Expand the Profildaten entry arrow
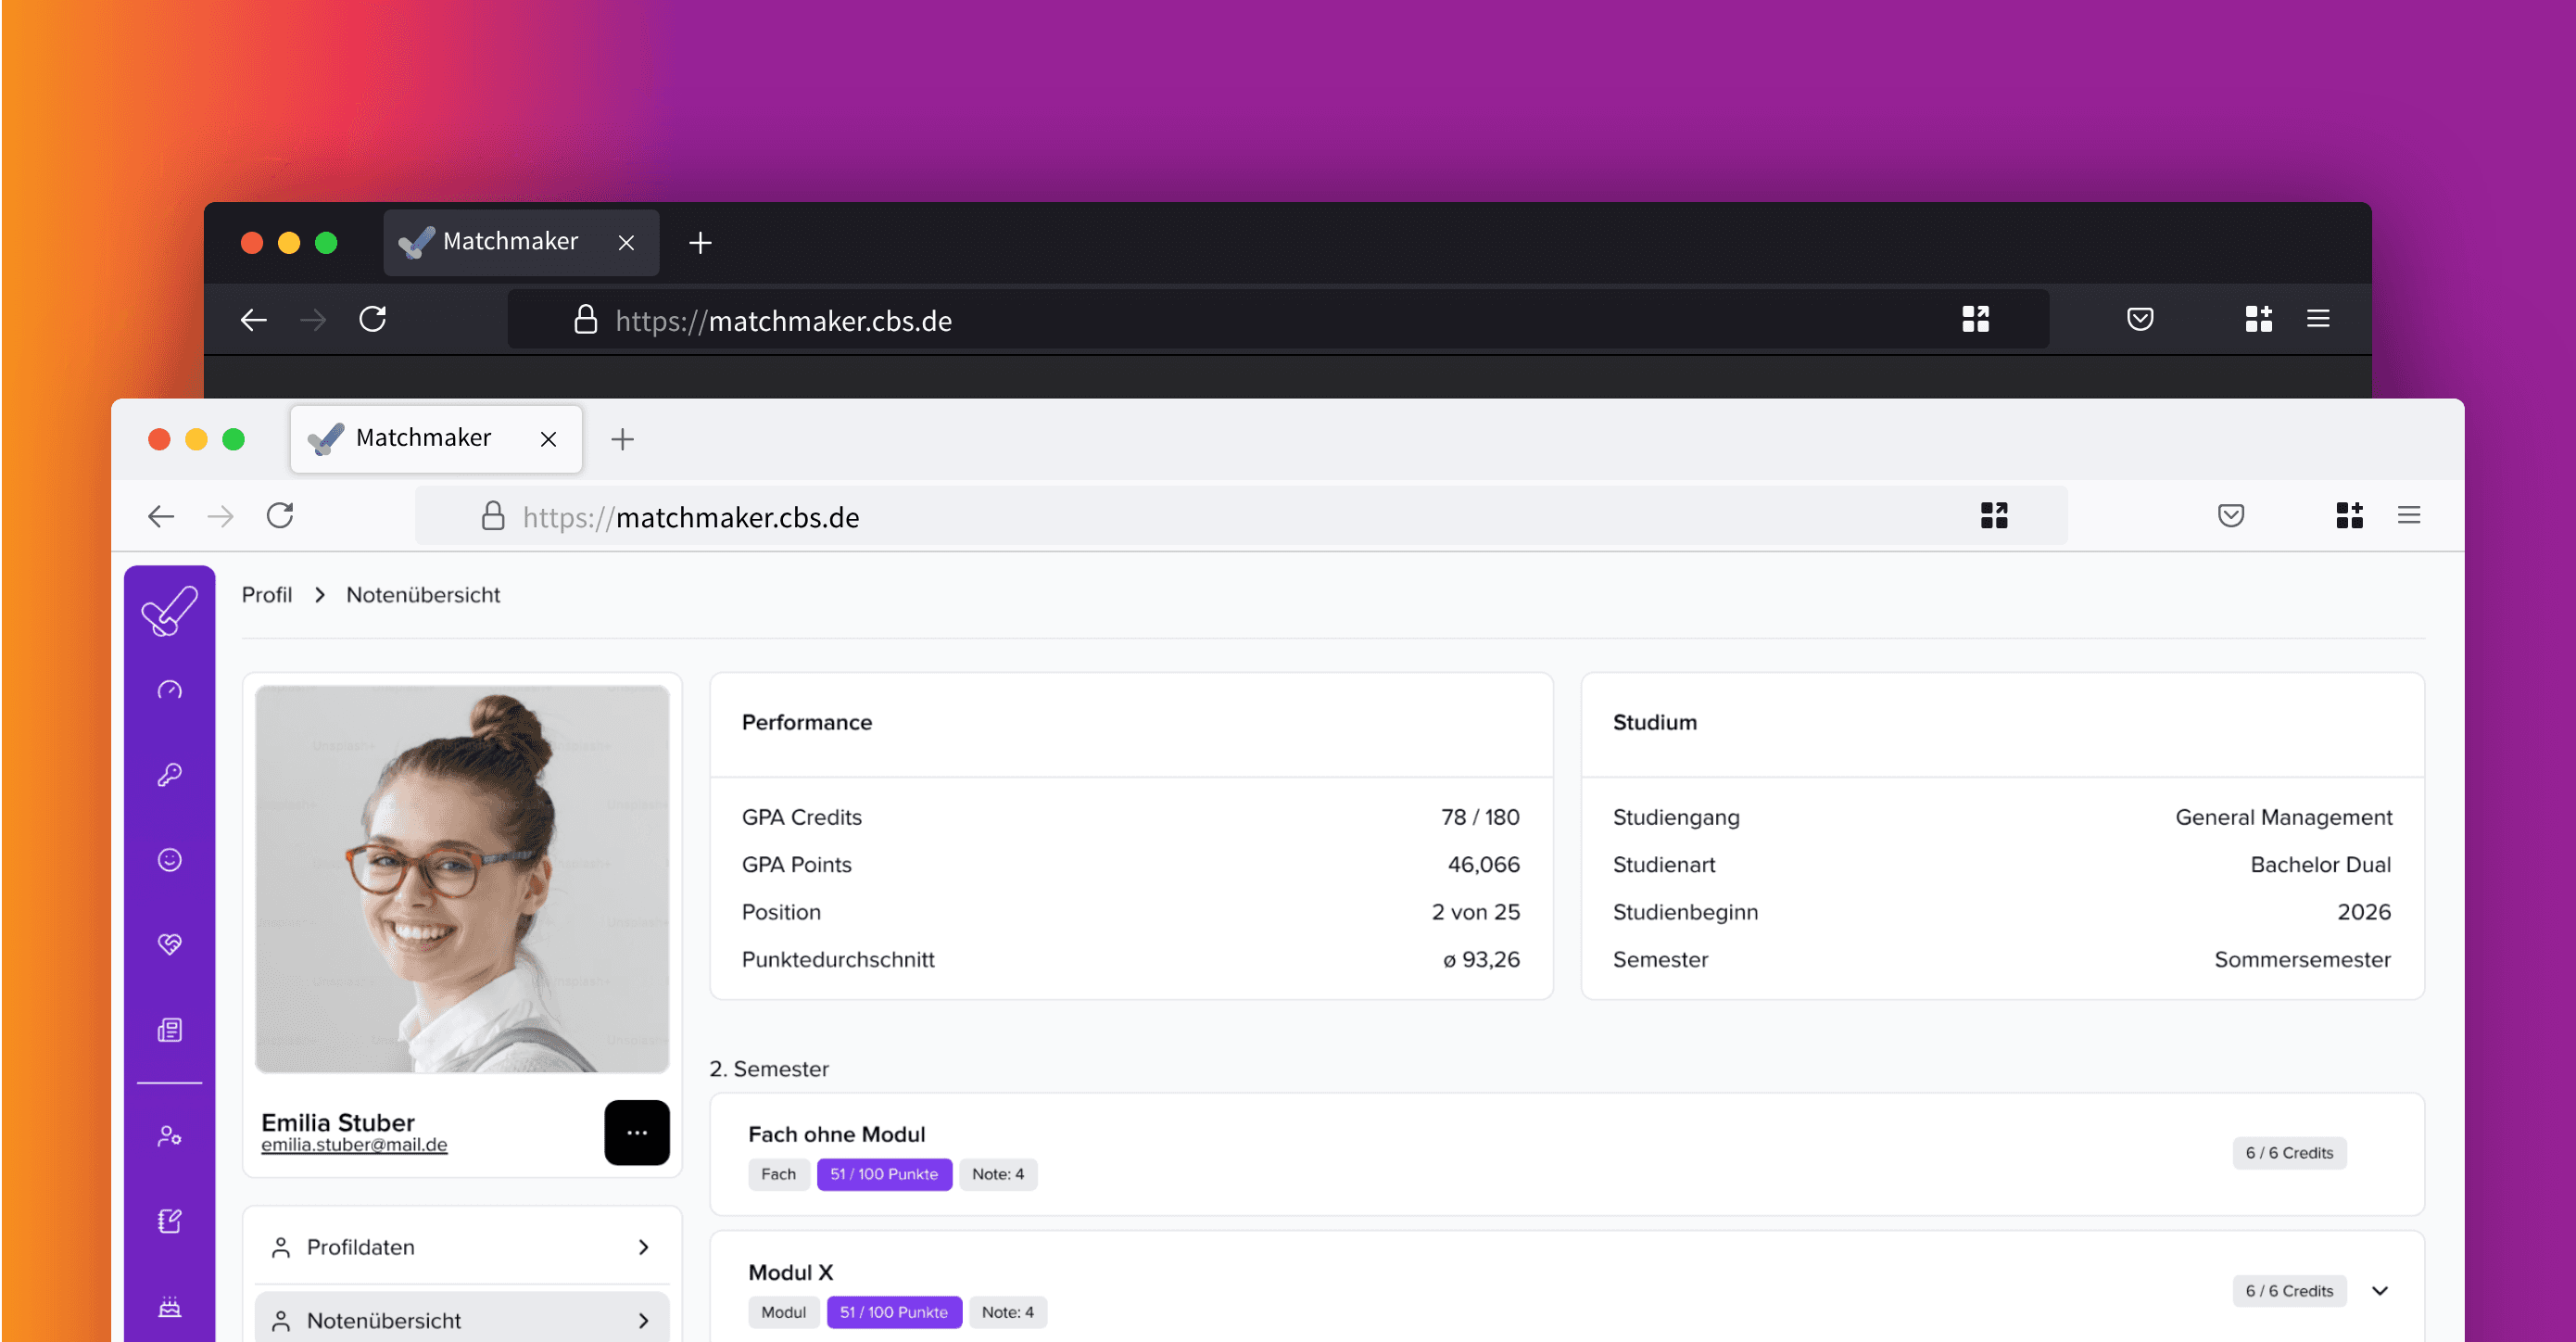The image size is (2576, 1342). click(643, 1247)
